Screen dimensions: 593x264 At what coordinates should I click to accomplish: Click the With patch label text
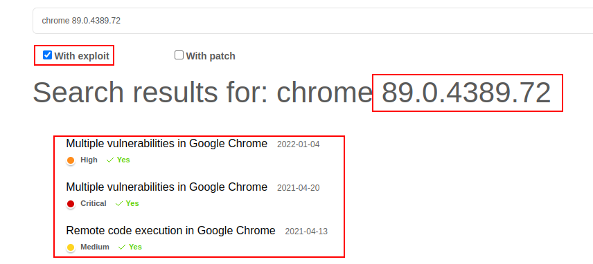click(211, 56)
